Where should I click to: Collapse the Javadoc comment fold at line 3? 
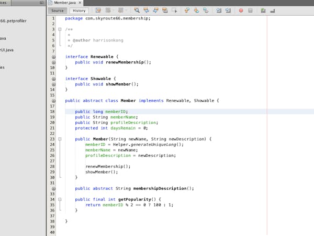[60, 29]
